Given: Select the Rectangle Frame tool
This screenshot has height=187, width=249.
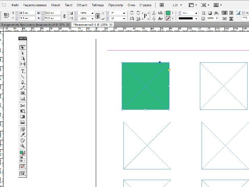Looking at the screenshot, I should click(22, 93).
